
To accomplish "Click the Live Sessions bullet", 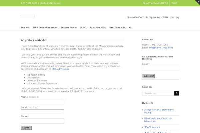I will tap(34, 77).
